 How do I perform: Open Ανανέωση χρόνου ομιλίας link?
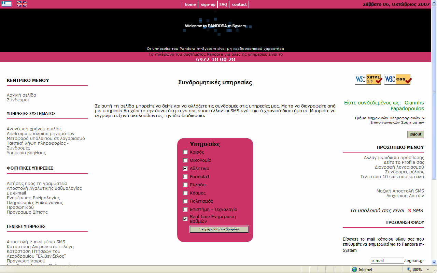tap(34, 129)
